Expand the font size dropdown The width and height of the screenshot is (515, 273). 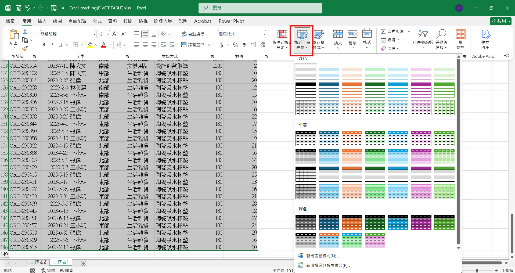click(x=108, y=34)
